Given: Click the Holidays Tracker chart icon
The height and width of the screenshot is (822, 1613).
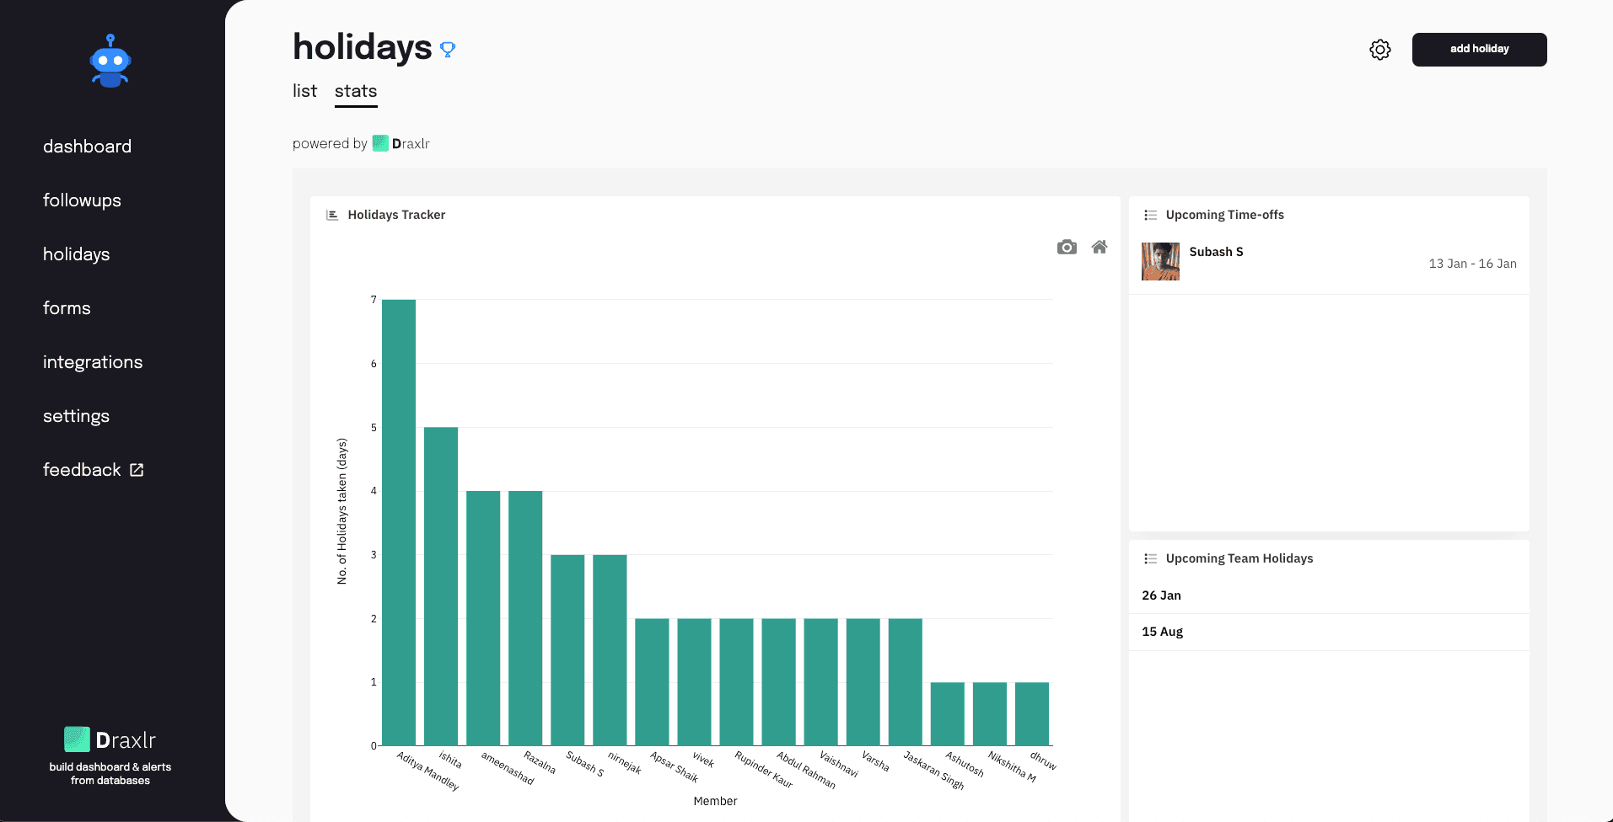Looking at the screenshot, I should point(332,215).
